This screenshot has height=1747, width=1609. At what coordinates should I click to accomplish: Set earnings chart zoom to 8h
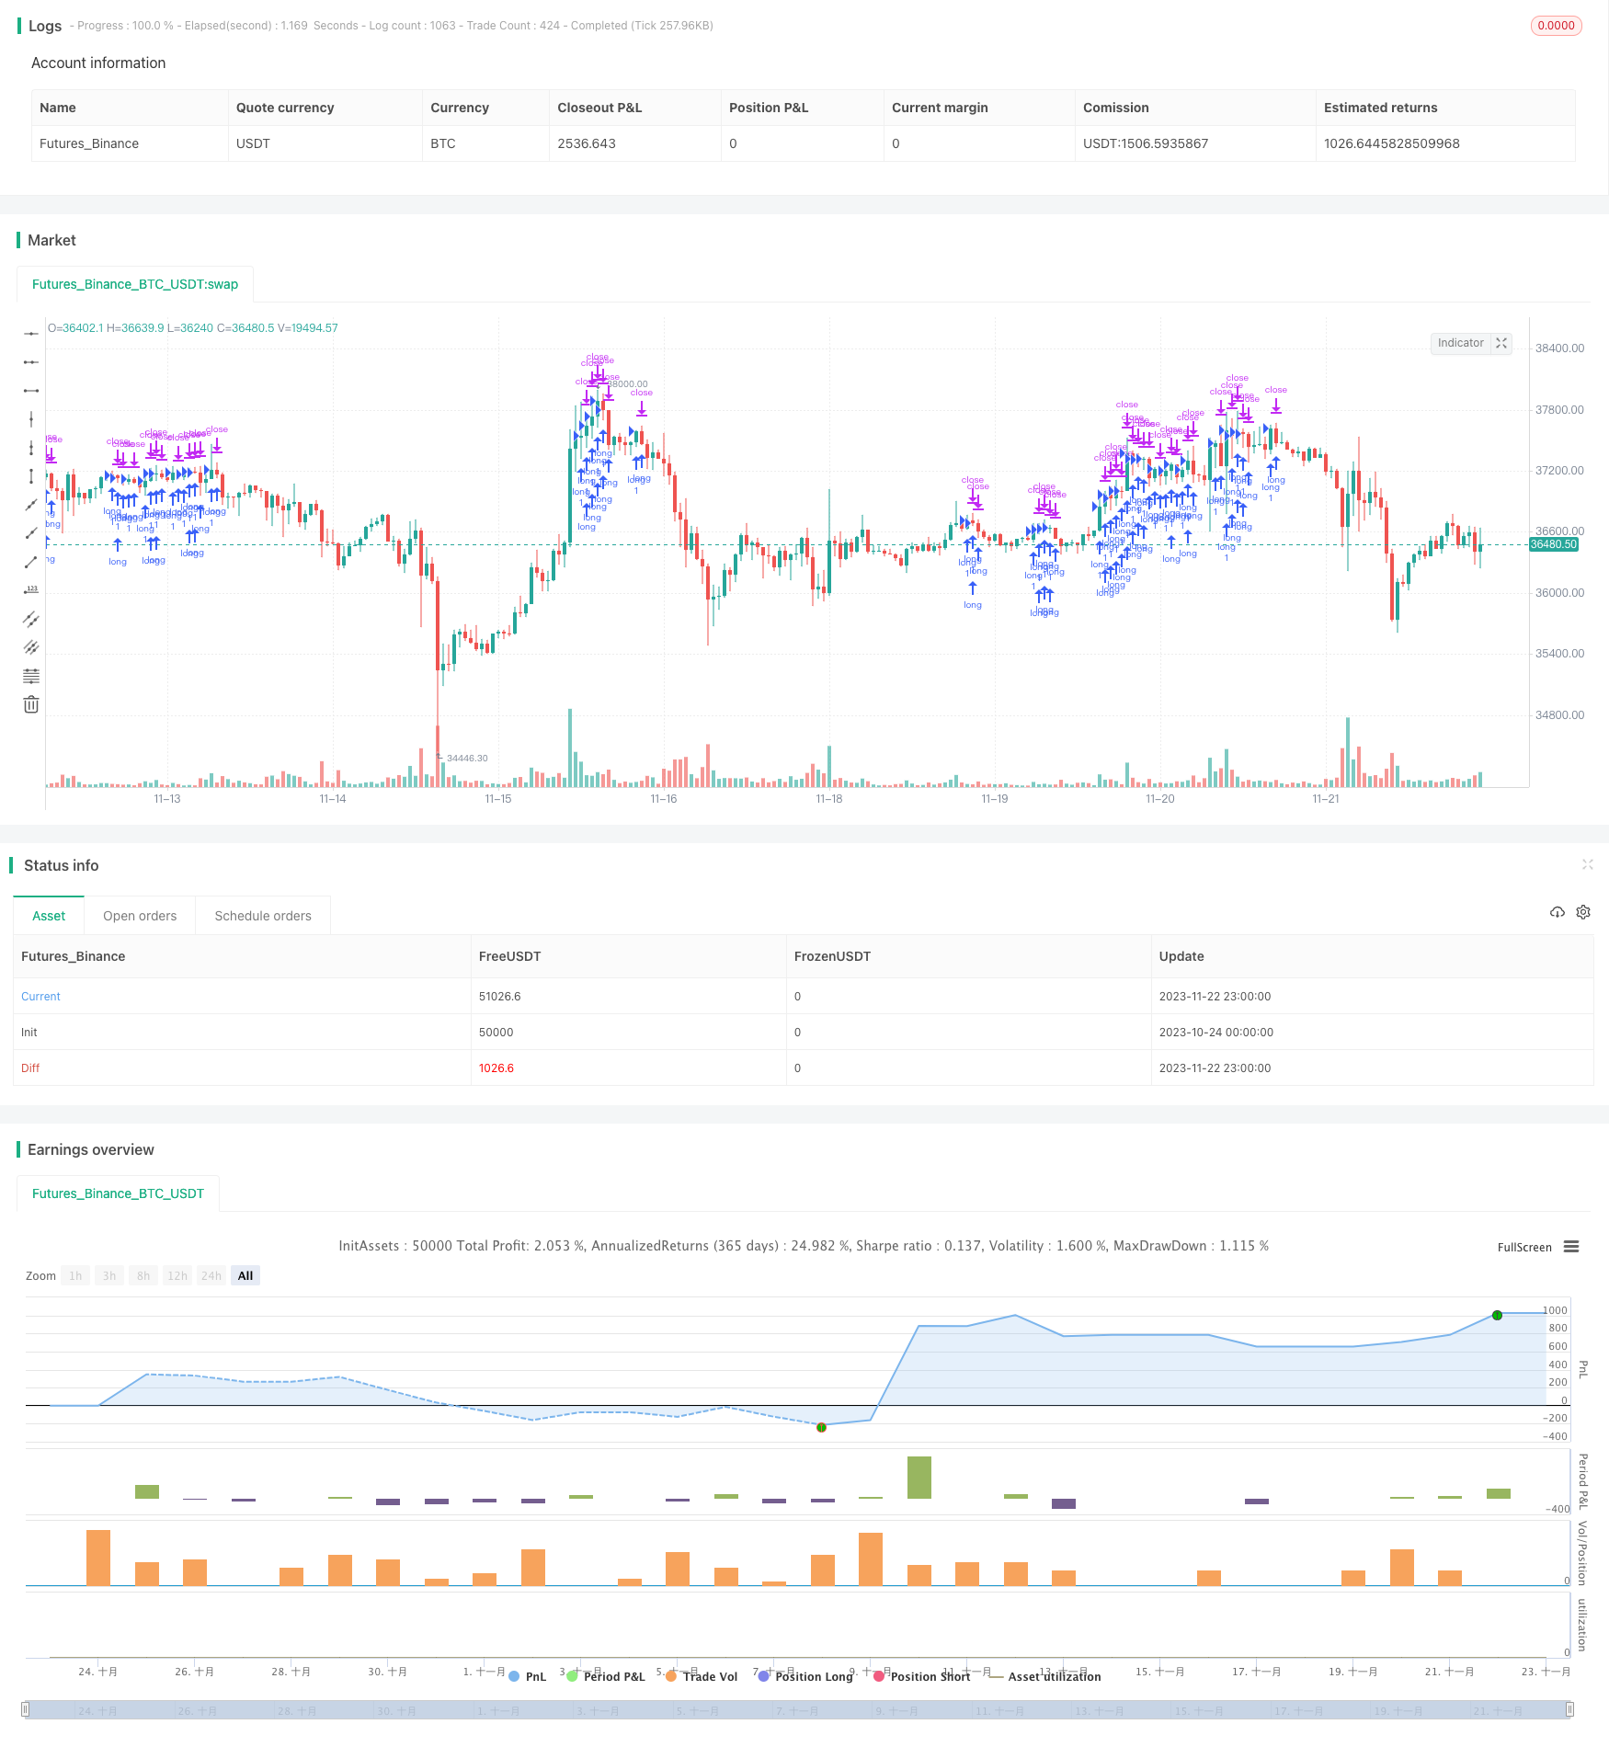(x=143, y=1275)
